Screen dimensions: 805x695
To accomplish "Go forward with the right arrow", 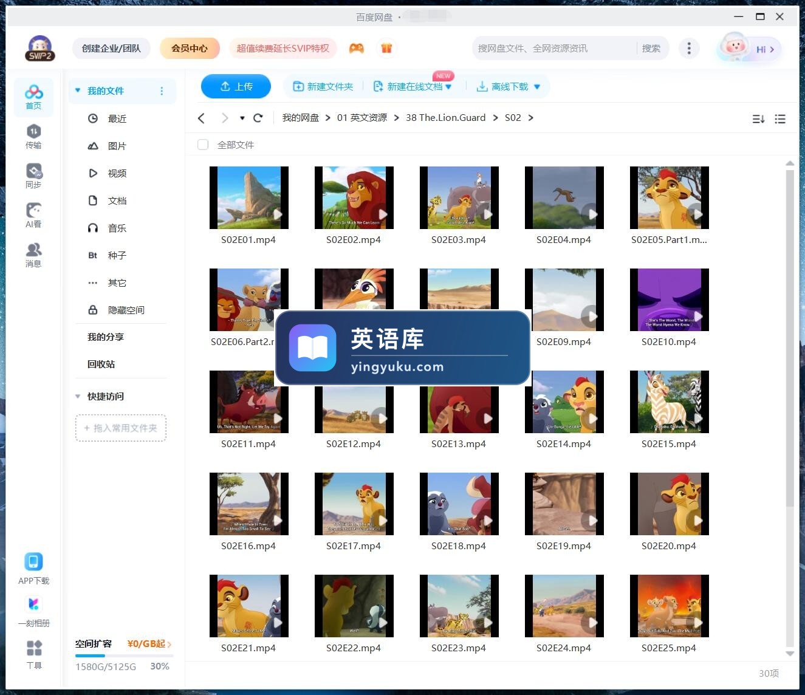I will pyautogui.click(x=225, y=118).
